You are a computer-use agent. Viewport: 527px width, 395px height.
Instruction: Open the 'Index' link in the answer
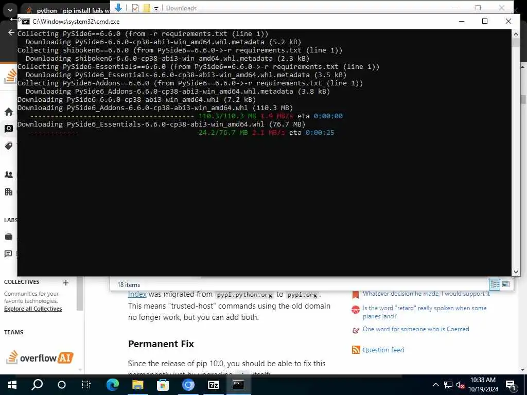[x=137, y=294]
